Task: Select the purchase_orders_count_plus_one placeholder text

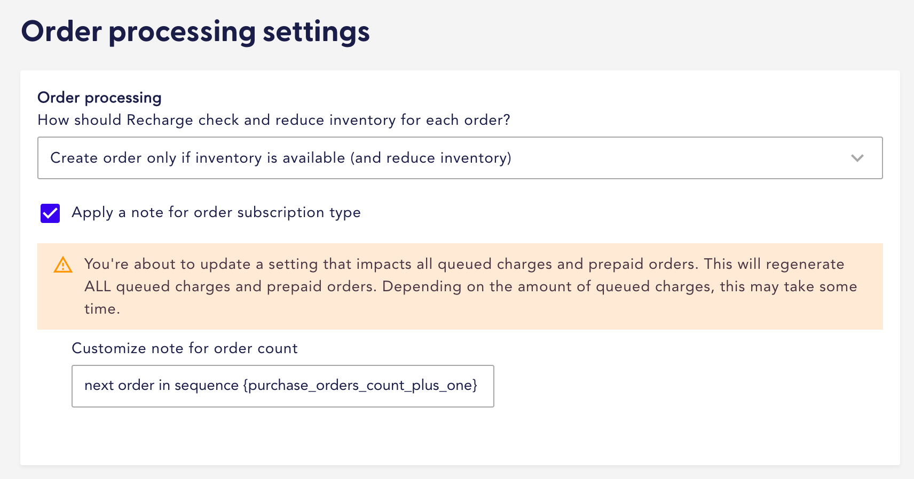Action: [x=360, y=385]
